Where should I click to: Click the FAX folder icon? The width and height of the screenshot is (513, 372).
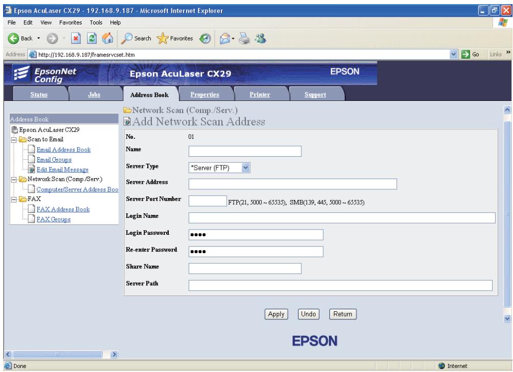[23, 199]
